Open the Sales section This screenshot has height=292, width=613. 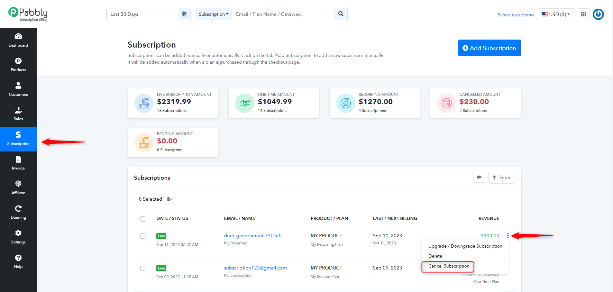(x=18, y=114)
